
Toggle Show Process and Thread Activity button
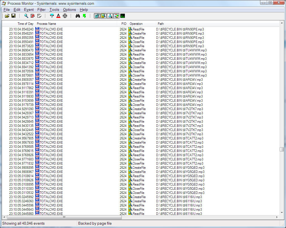tap(116, 16)
